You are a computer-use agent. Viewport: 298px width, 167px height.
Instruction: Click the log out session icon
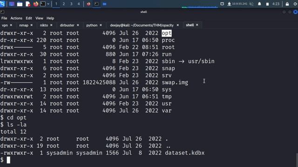pyautogui.click(x=295, y=4)
